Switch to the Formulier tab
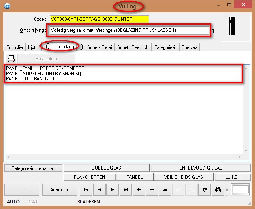The image size is (255, 209). 15,47
